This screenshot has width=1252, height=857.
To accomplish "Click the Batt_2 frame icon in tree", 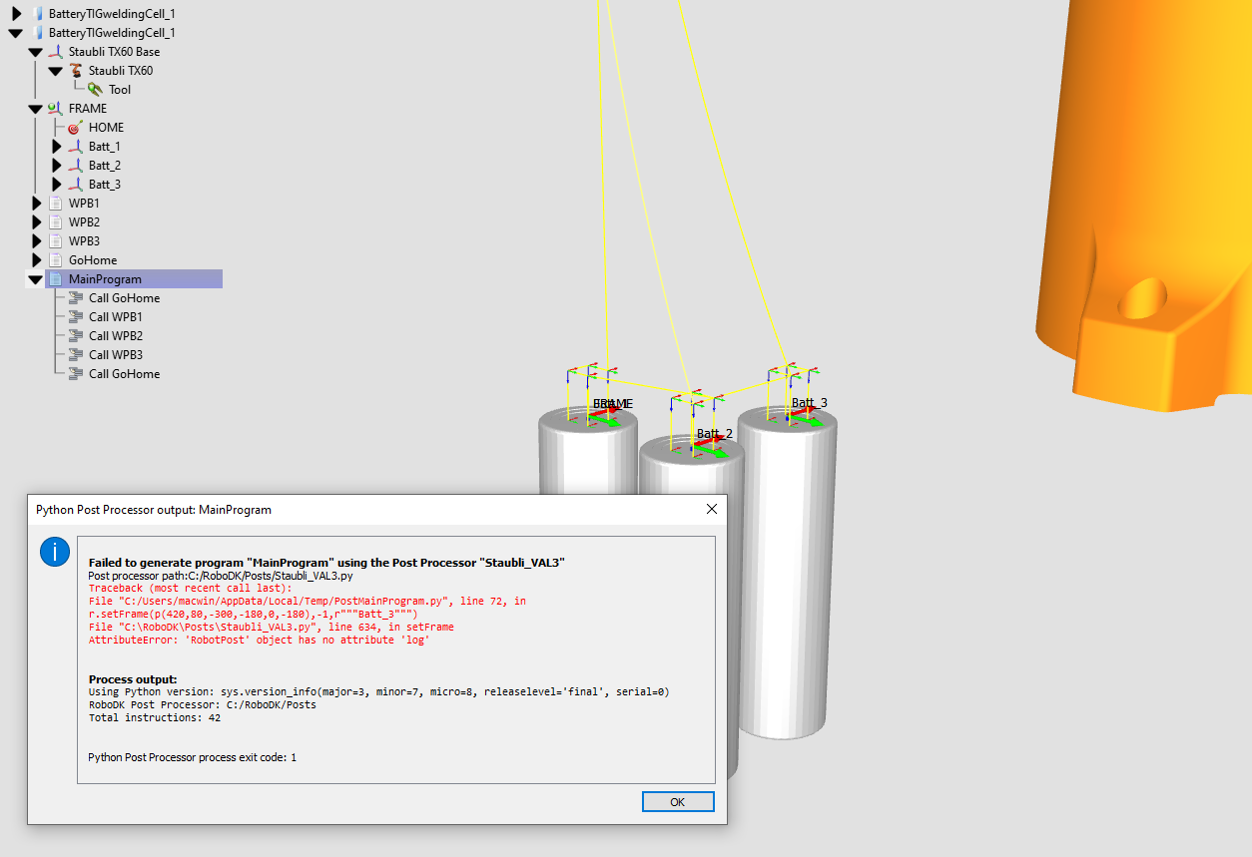I will (x=75, y=166).
